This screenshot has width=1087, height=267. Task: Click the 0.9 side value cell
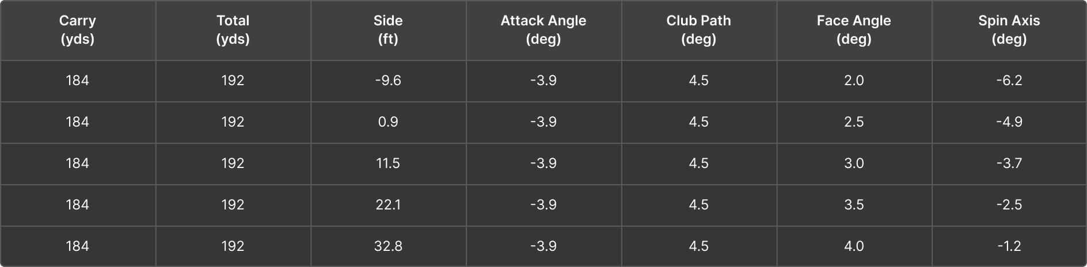click(x=388, y=122)
